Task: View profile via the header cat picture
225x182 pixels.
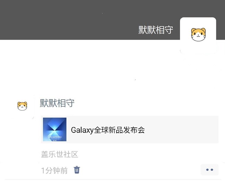Action: [198, 35]
